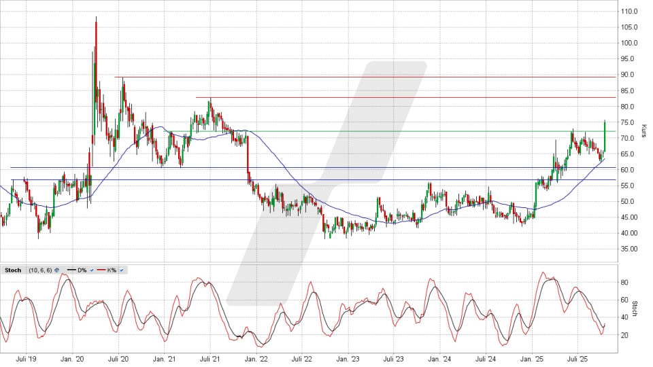Click the 35.0 price axis label
The image size is (653, 367).
pos(628,249)
